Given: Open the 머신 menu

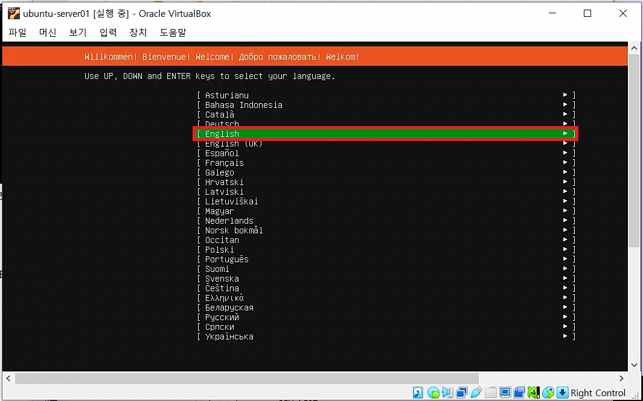Looking at the screenshot, I should coord(48,33).
